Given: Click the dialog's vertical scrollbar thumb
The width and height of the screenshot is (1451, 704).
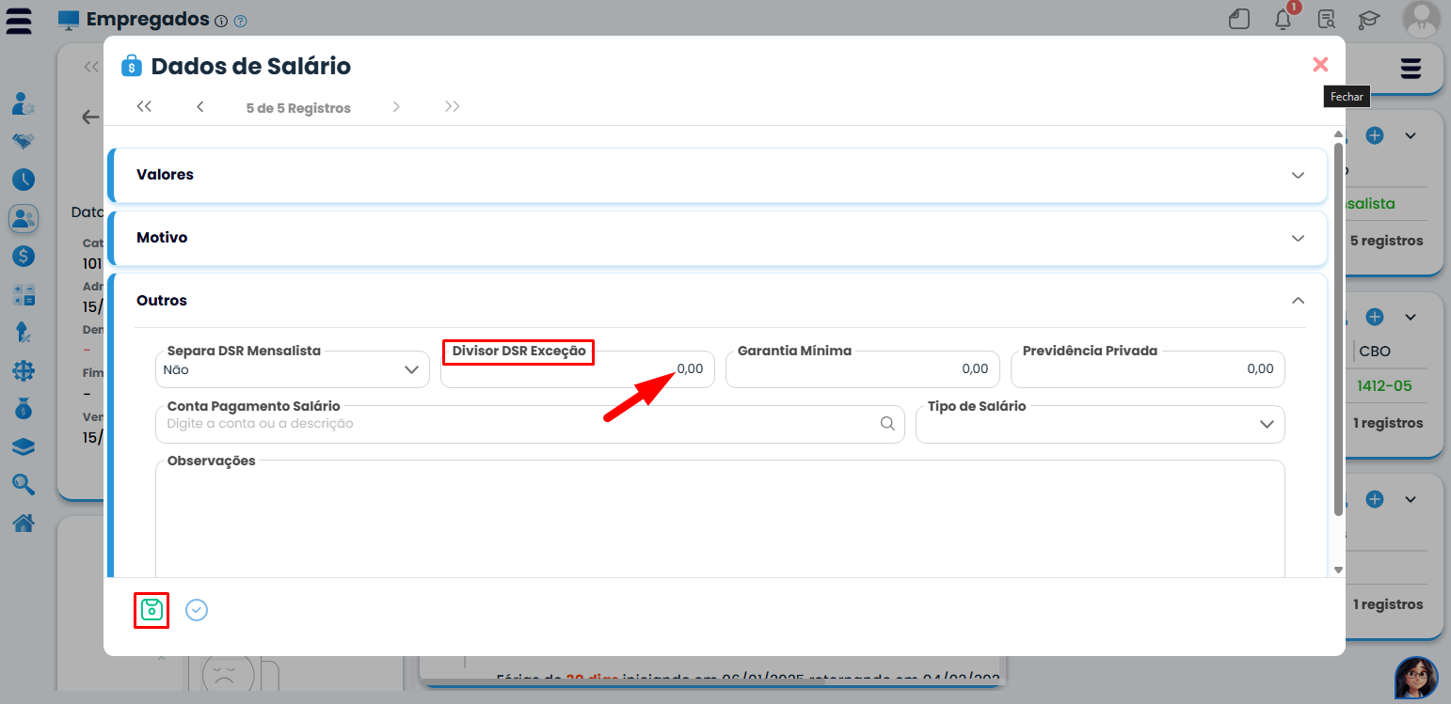Looking at the screenshot, I should coord(1339,329).
